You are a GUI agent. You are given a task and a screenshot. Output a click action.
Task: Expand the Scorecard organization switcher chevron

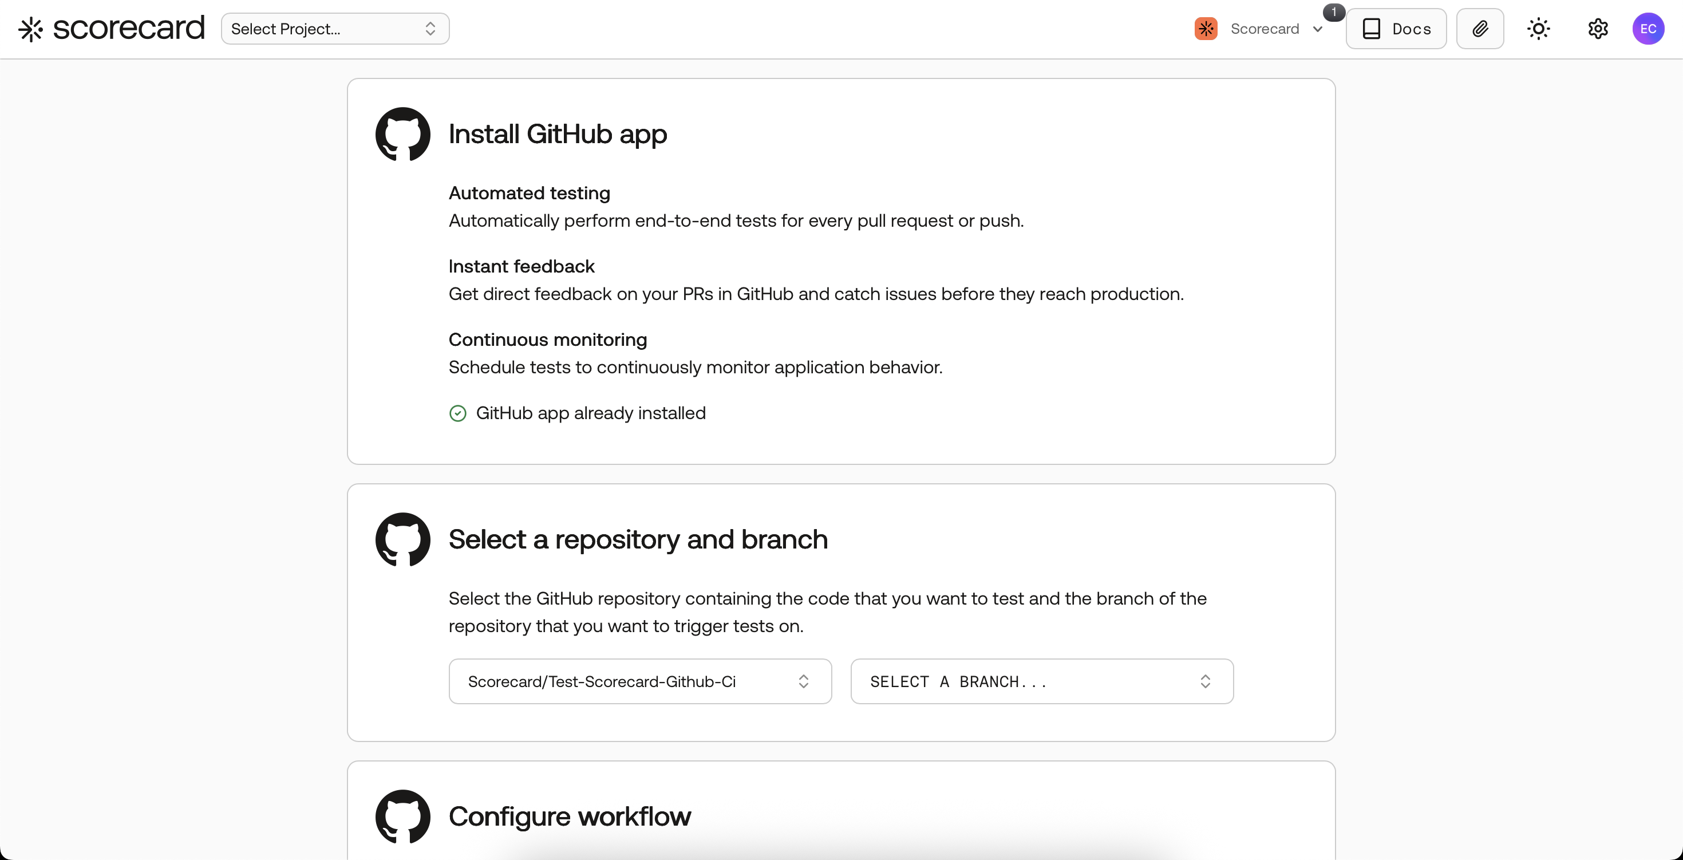[1318, 29]
